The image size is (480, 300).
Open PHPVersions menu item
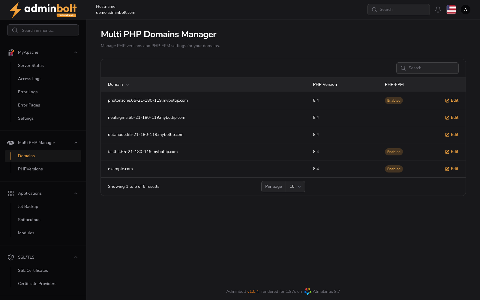(30, 169)
